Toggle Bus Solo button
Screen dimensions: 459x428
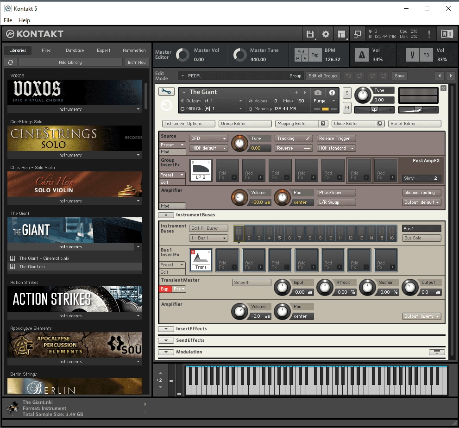coord(421,238)
